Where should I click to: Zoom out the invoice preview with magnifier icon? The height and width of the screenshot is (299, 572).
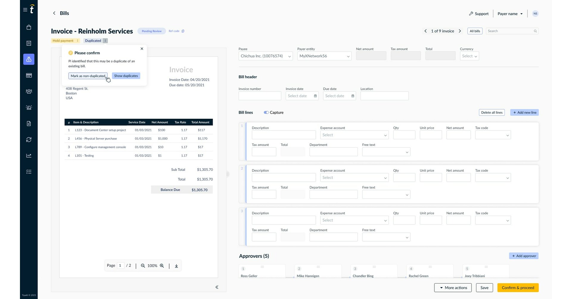[x=143, y=265]
